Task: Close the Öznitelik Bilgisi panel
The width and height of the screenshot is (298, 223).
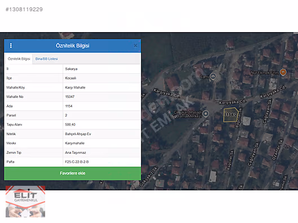Action: coord(135,46)
